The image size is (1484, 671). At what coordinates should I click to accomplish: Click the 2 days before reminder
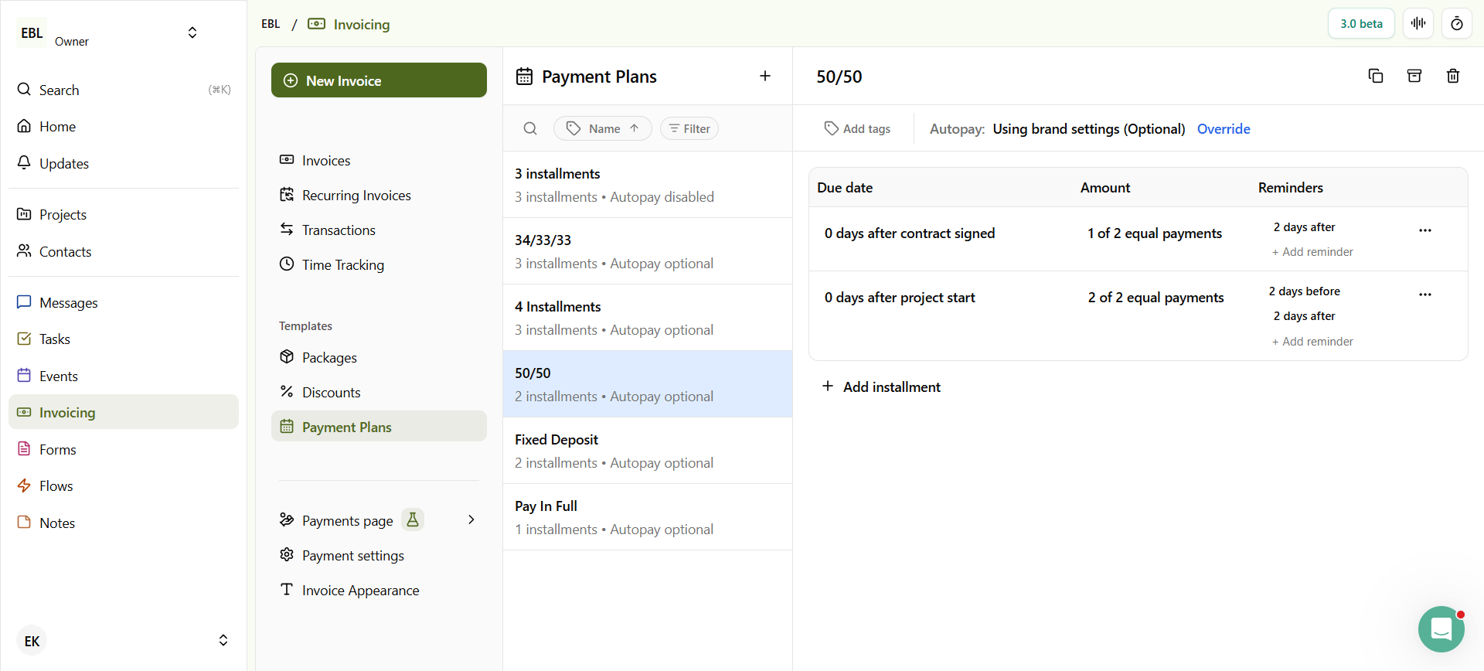click(x=1305, y=291)
